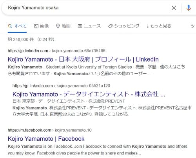
Task: Click the price tag icon beside ショッピング
Action: point(110,26)
